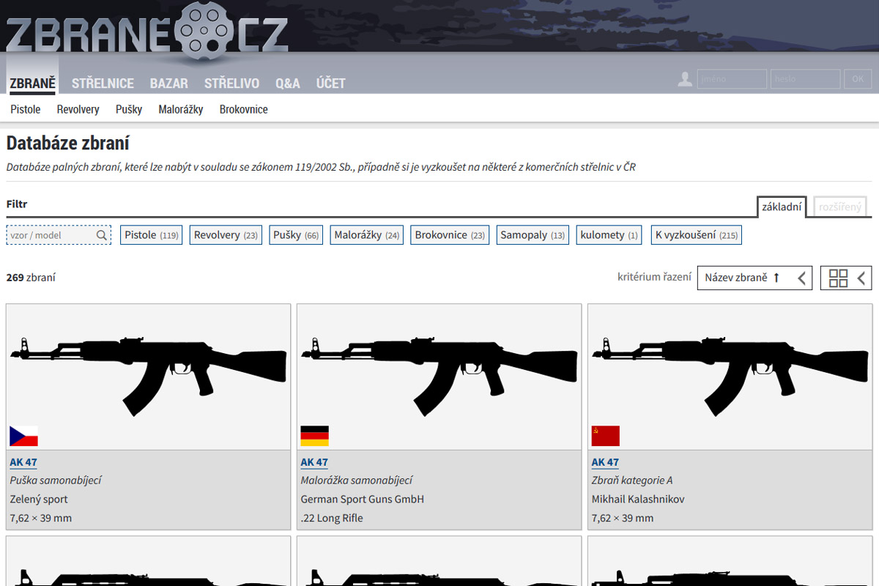Focus the jméno login field

[732, 79]
